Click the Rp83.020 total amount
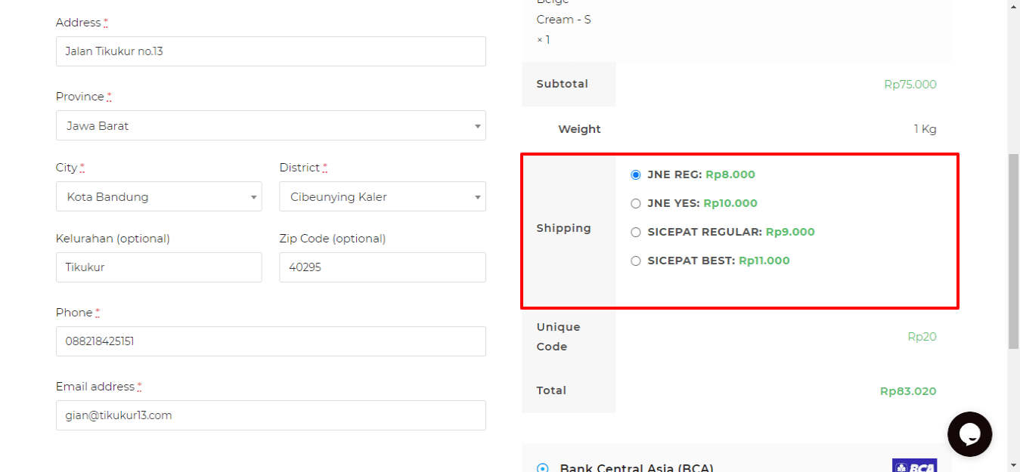This screenshot has height=472, width=1020. [x=908, y=391]
